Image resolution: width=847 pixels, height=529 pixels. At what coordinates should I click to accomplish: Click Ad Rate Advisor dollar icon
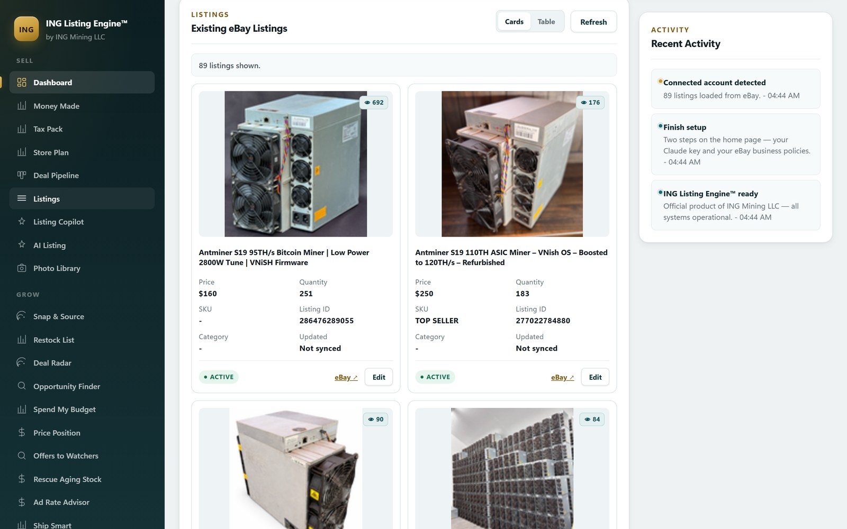[x=22, y=502]
